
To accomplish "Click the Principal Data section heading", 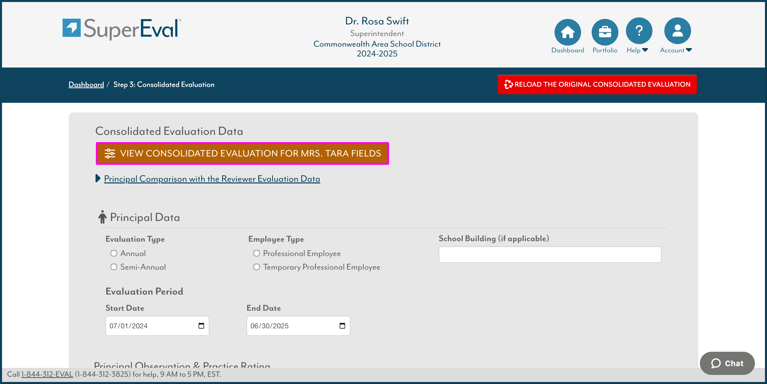I will 145,217.
